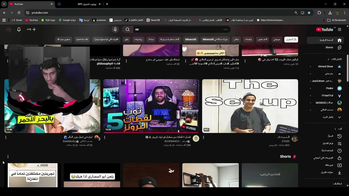Image resolution: width=349 pixels, height=196 pixels.
Task: Select the Minecraft filter chip
Action: click(x=191, y=39)
